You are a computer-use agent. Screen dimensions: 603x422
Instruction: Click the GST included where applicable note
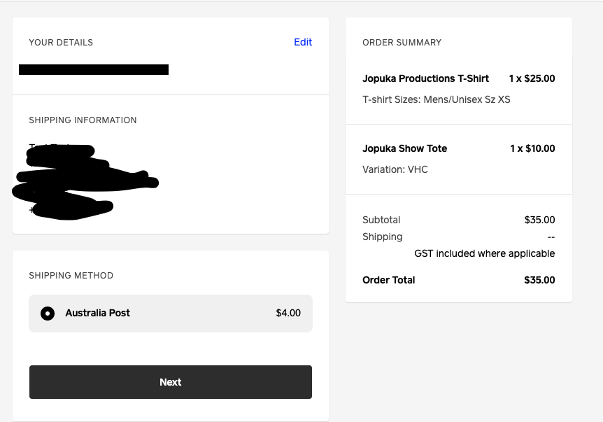tap(484, 253)
